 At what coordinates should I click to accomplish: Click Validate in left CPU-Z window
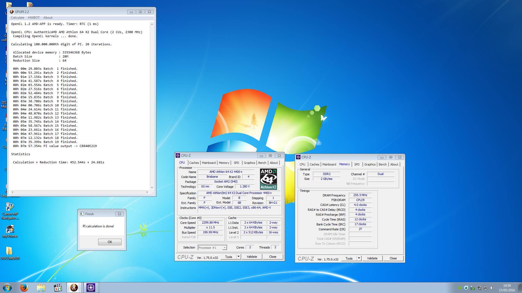tap(252, 257)
